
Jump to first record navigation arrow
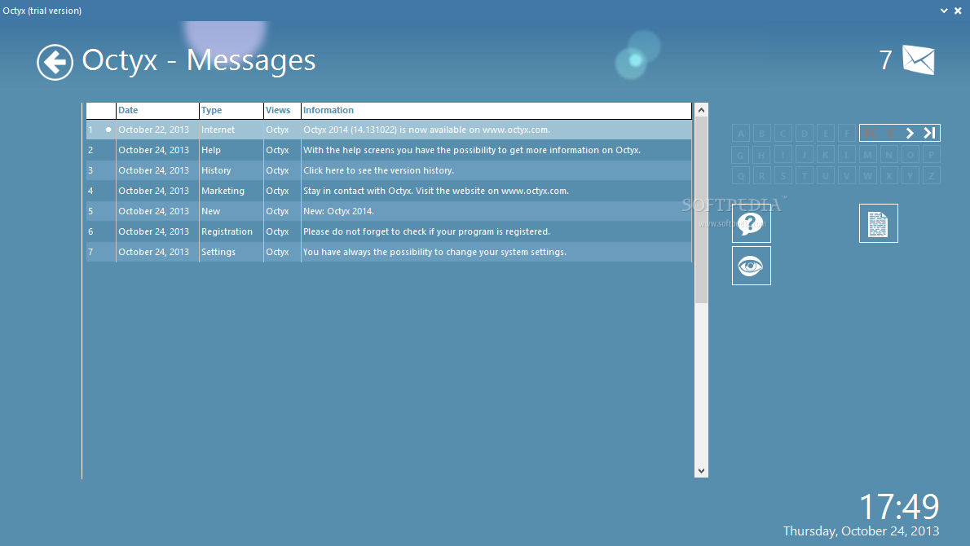click(870, 133)
